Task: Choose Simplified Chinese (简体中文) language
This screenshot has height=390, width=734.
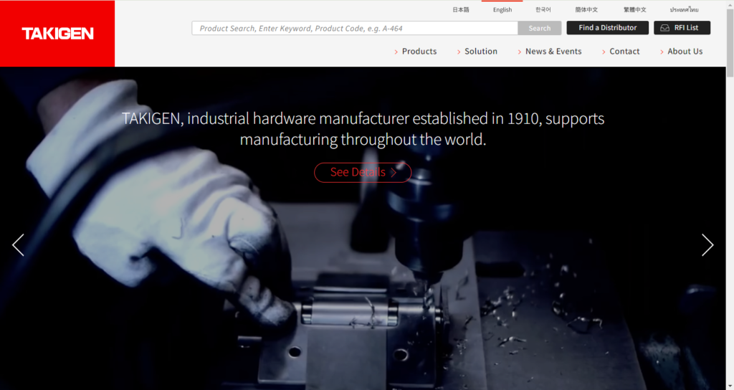Action: (x=586, y=10)
